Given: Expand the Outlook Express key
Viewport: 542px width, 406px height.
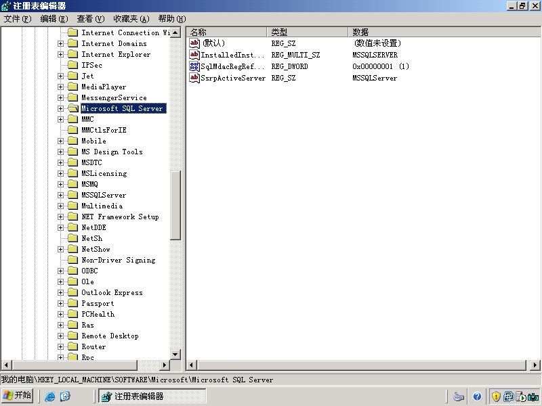Looking at the screenshot, I should pos(60,292).
